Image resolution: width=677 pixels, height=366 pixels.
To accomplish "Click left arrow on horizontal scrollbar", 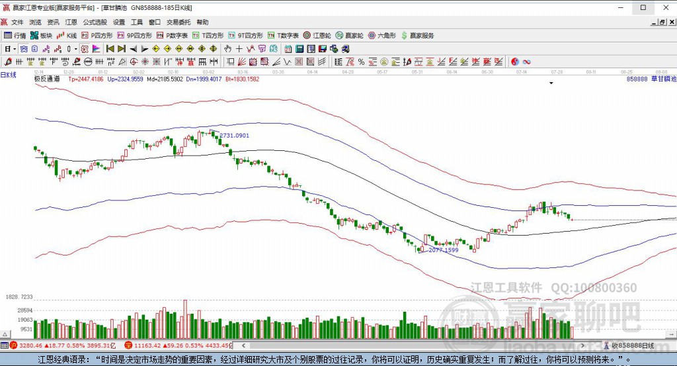I will (243, 345).
